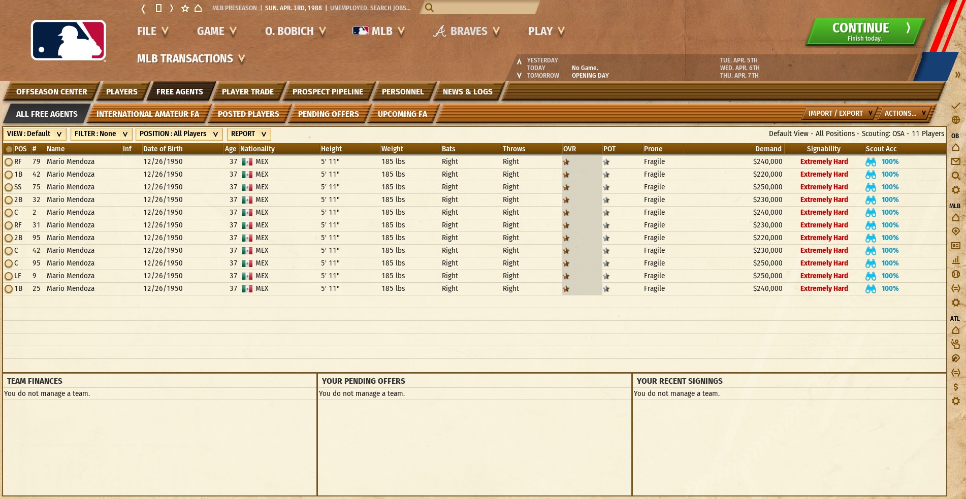Open the REPORT dropdown
The width and height of the screenshot is (966, 499).
[248, 134]
